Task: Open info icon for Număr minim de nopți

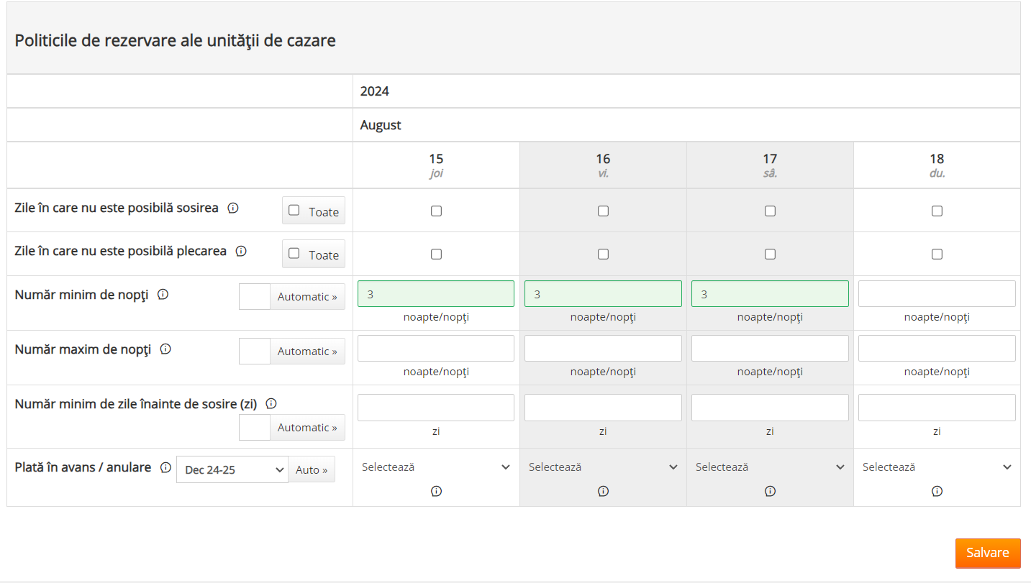Action: click(163, 294)
